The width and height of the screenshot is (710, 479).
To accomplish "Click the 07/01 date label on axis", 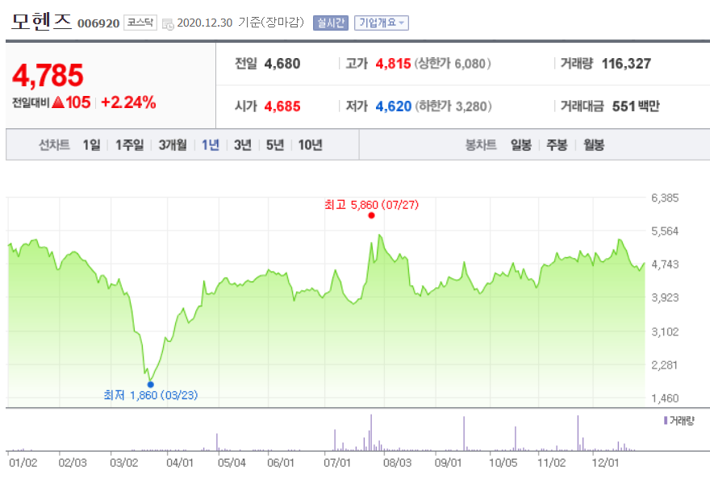I will click(x=337, y=463).
